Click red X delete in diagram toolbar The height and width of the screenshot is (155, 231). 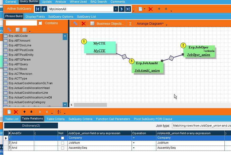84,23
